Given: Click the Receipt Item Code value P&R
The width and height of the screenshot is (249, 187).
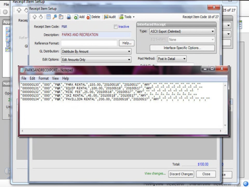Looking at the screenshot, I should pyautogui.click(x=64, y=27).
